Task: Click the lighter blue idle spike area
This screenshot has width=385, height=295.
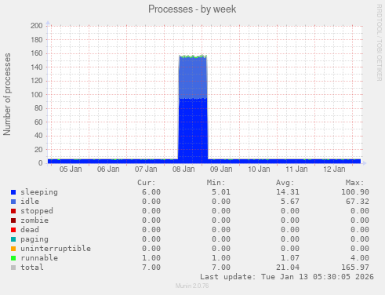Action: 193,78
